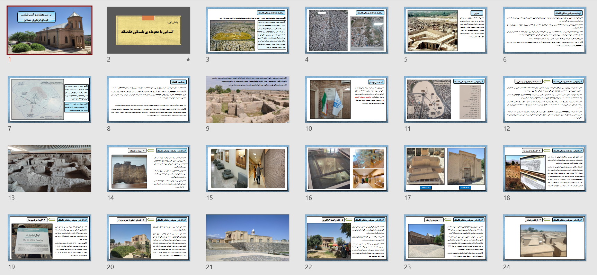Open slide 19 with 'The pit of the French's' sign
597x275 pixels.
click(x=50, y=238)
